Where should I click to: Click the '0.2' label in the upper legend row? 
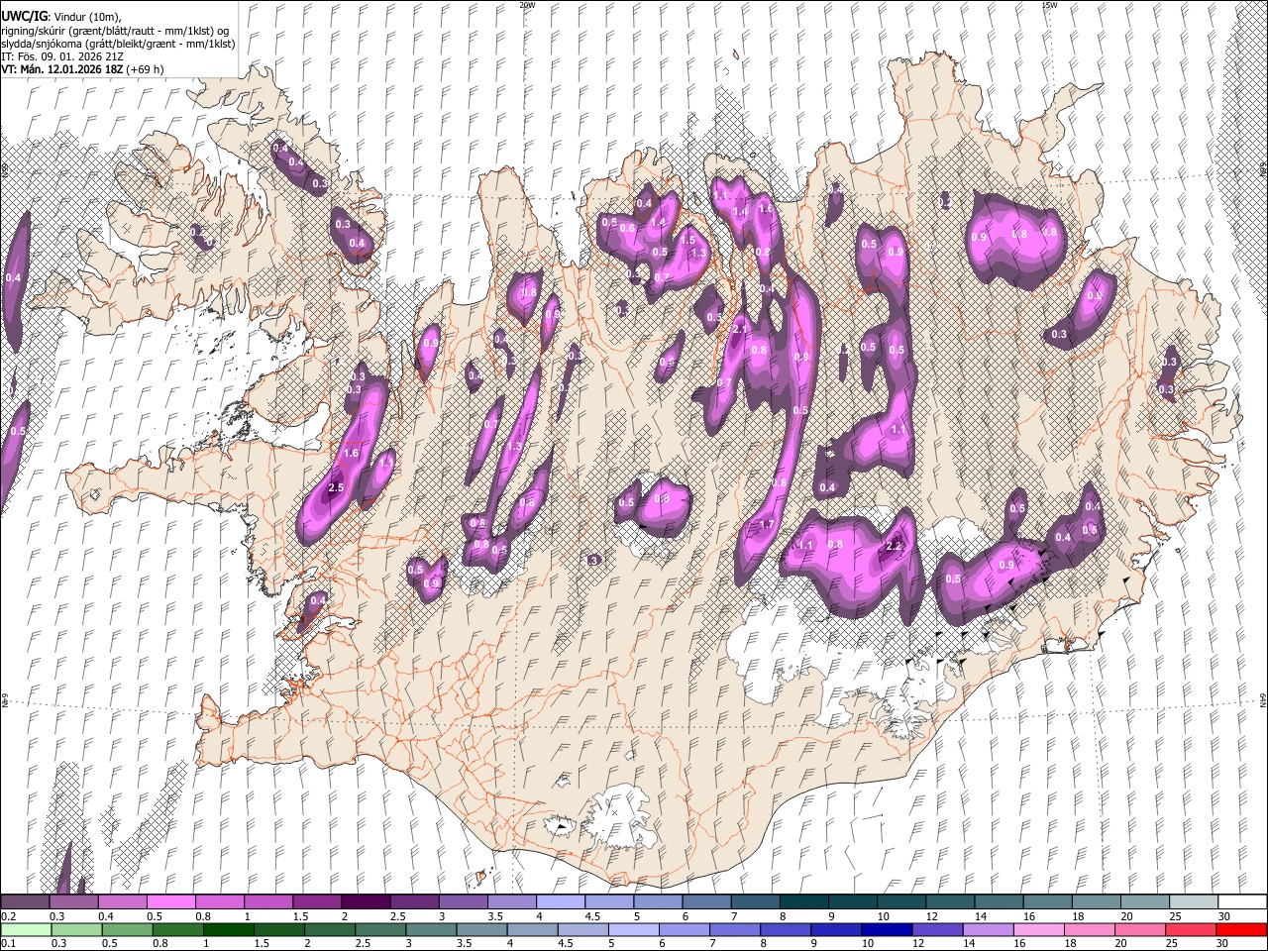[x=8, y=916]
